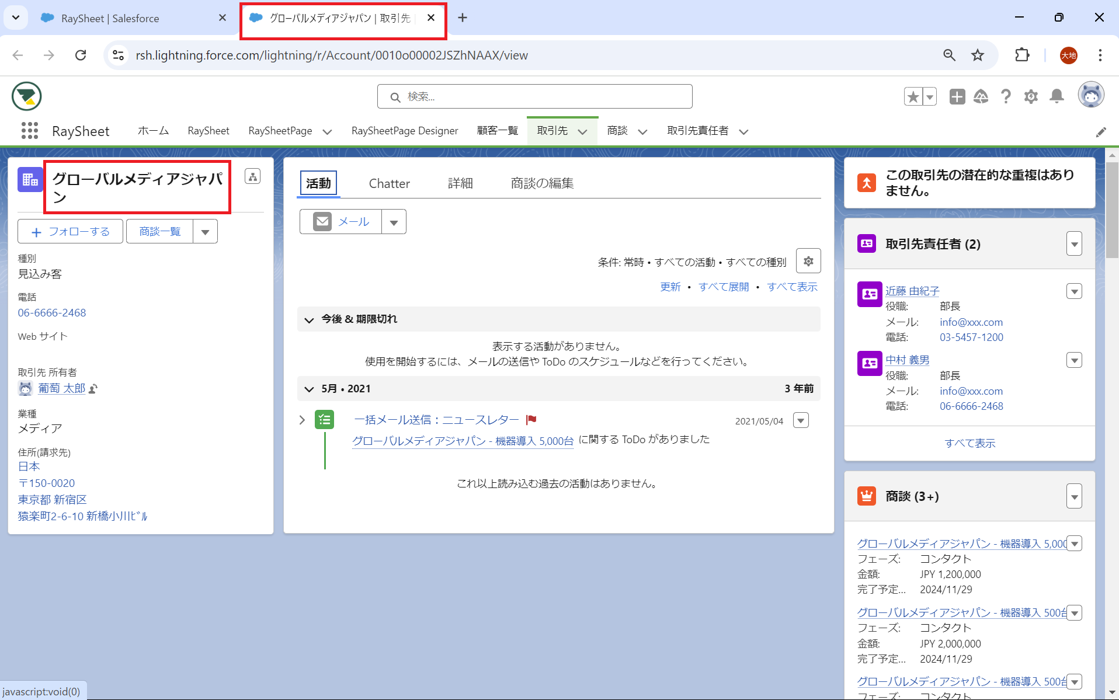Click the timeline filter settings gear
Screen dimensions: 1119x700
click(808, 261)
